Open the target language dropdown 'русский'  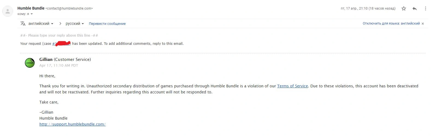point(75,23)
